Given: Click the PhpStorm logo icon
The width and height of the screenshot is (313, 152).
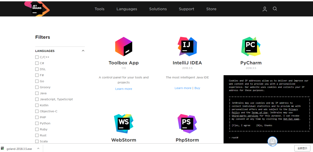Looking at the screenshot, I should point(187,123).
